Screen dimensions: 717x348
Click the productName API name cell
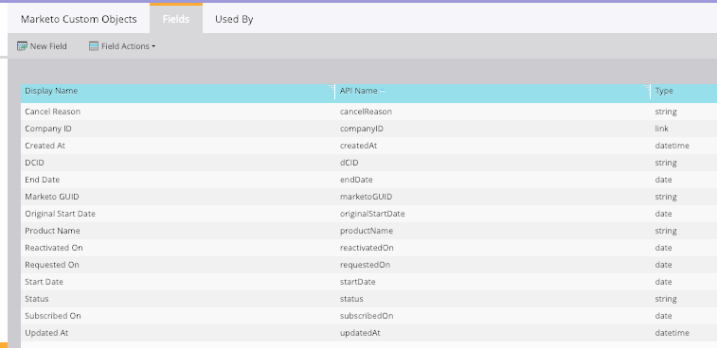click(x=367, y=231)
